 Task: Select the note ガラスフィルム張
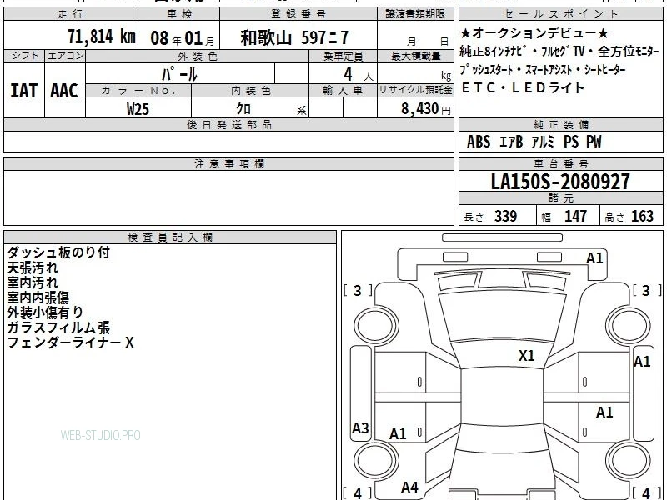[x=58, y=327]
